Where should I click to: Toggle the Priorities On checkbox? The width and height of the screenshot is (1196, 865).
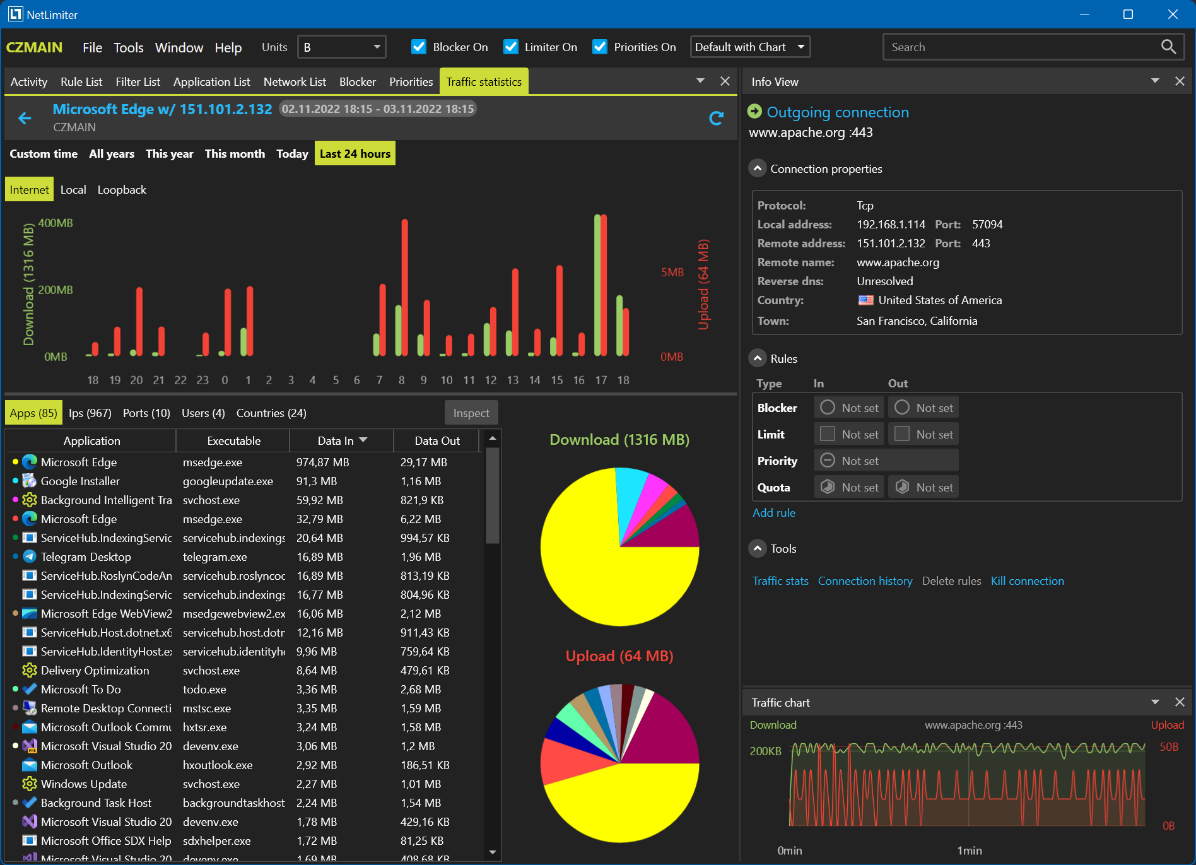click(600, 47)
